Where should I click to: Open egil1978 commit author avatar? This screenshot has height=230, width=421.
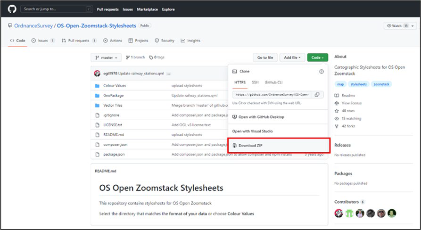coord(97,73)
